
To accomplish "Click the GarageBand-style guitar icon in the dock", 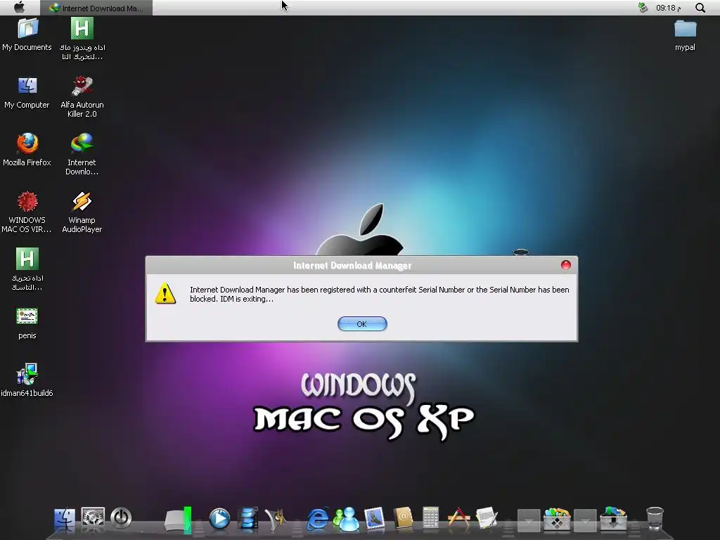I will 276,519.
